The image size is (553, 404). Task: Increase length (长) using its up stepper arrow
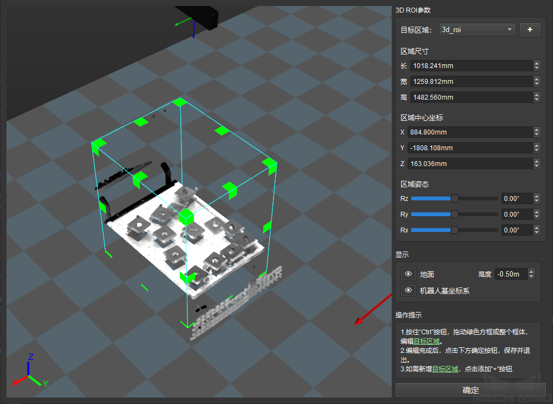coord(537,63)
